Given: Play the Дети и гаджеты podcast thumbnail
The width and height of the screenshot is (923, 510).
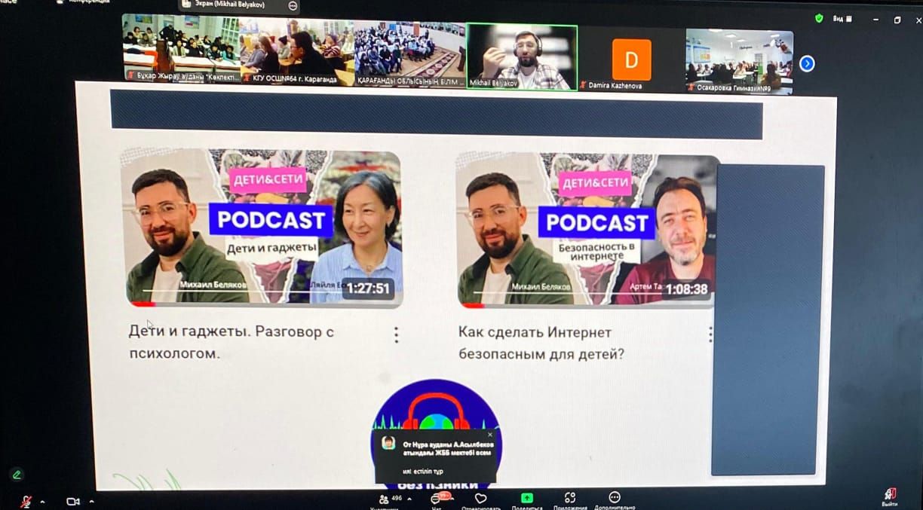Looking at the screenshot, I should point(263,228).
